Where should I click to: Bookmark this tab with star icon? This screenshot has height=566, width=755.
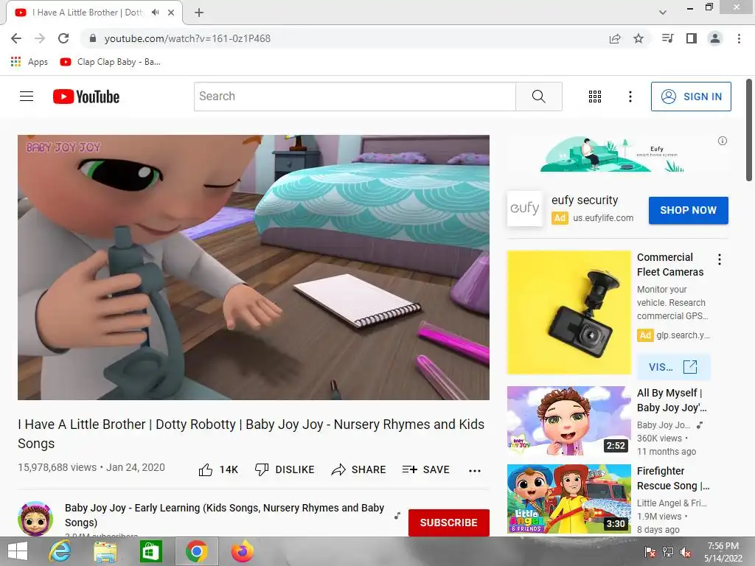coord(639,38)
